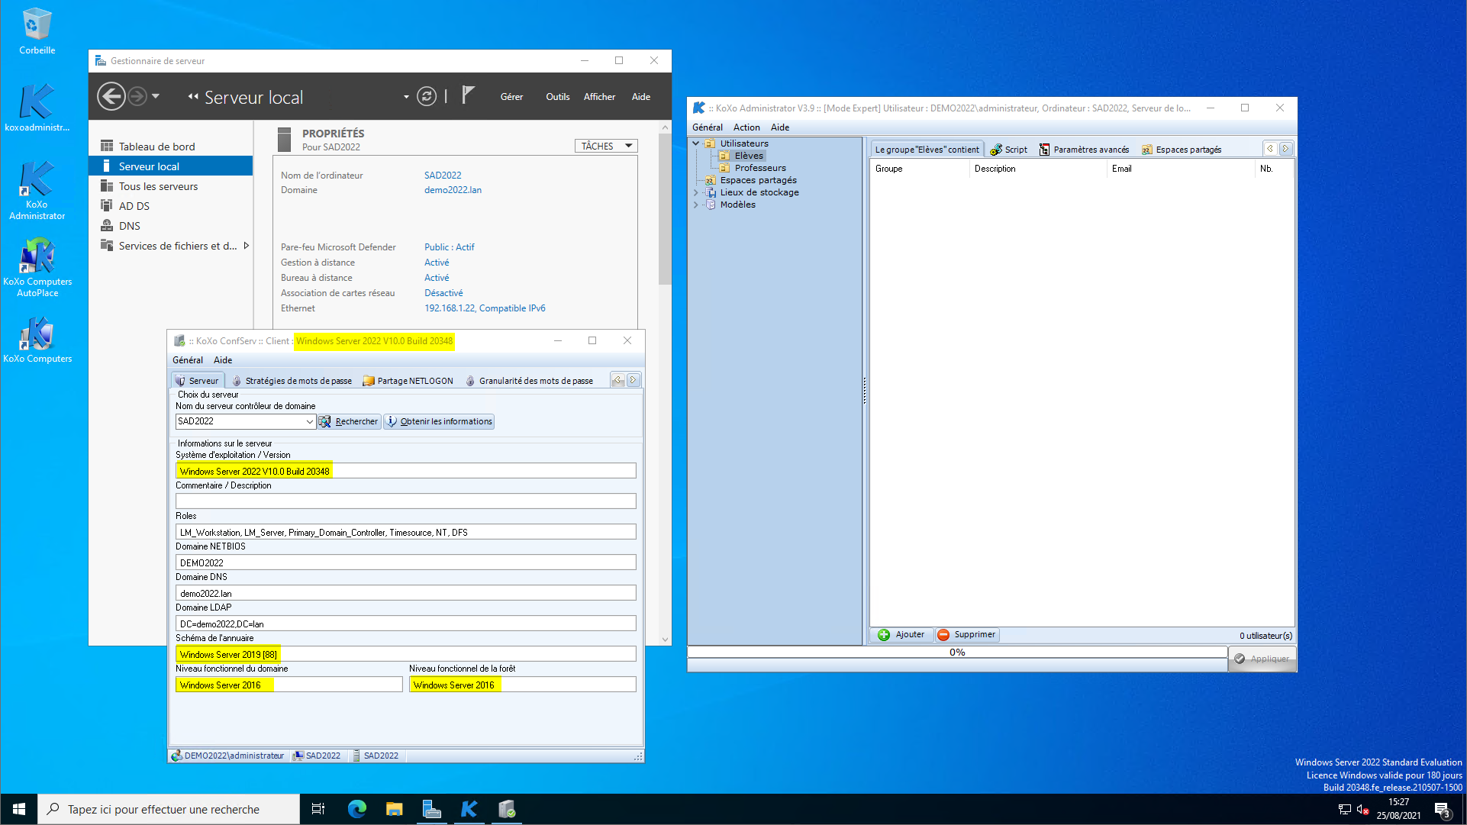
Task: Click the Domaine NETBIOS field
Action: point(405,562)
